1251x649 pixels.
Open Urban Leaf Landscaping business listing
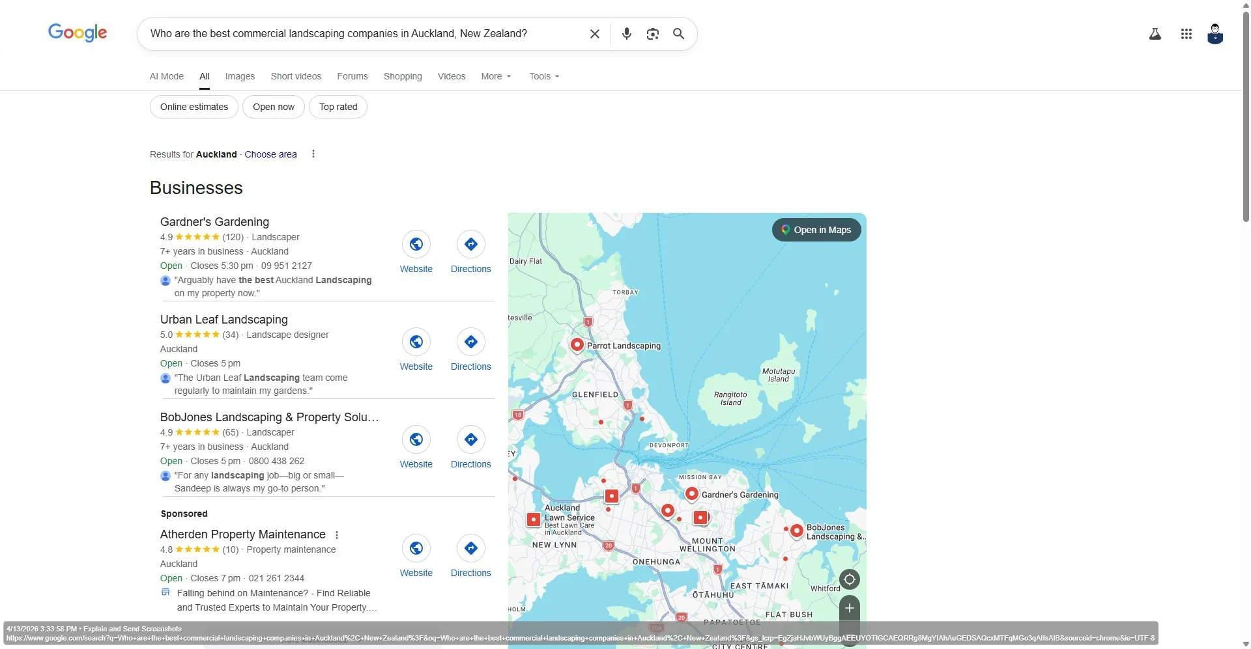(224, 320)
